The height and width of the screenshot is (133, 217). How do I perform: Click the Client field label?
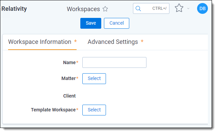click(x=70, y=96)
